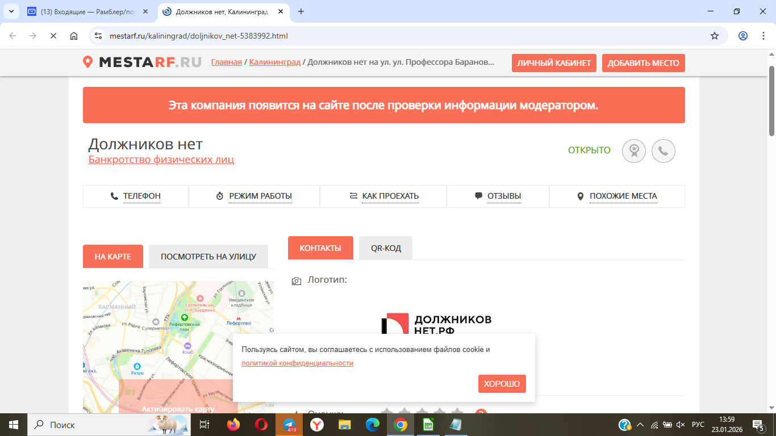Open the tab search dropdown arrow
This screenshot has width=776, height=436.
click(x=11, y=11)
